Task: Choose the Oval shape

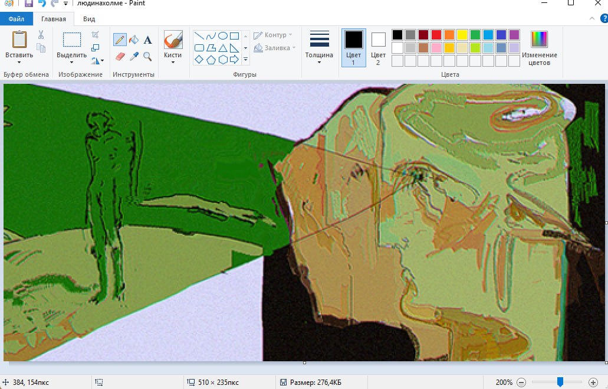Action: tap(222, 36)
